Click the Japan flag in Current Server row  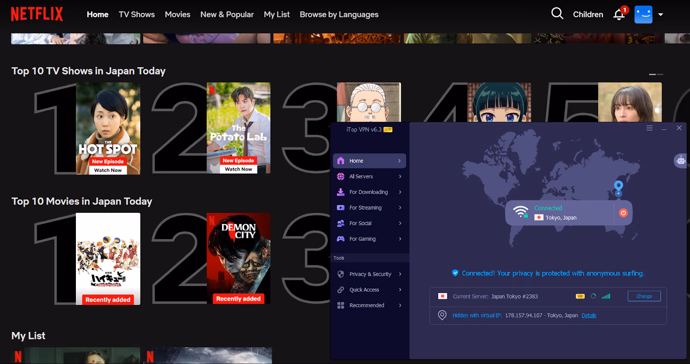(x=442, y=296)
